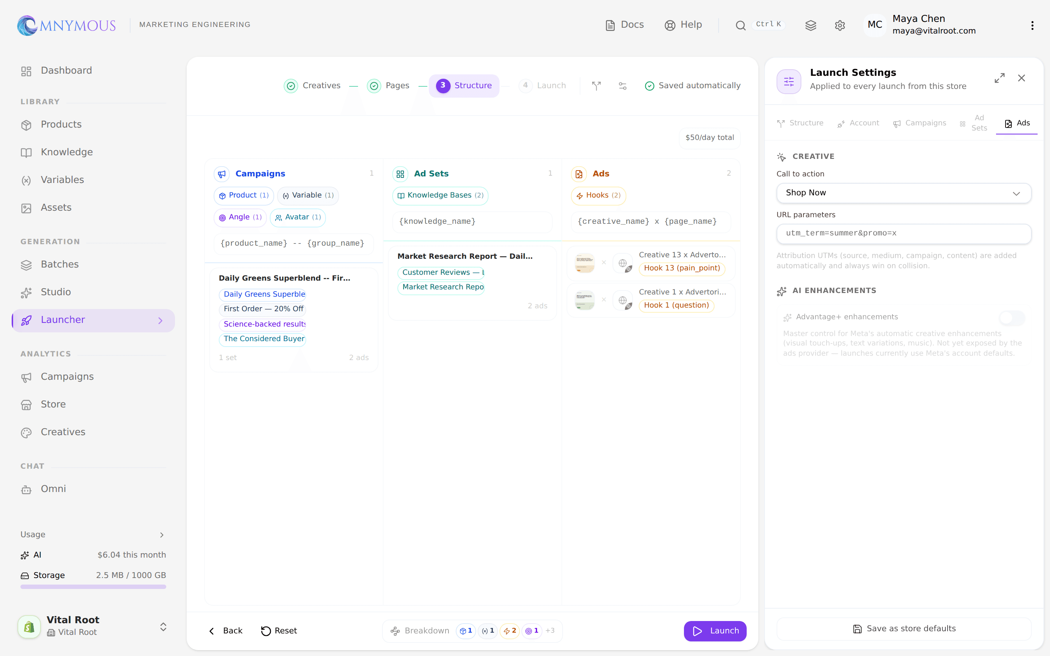Screen dimensions: 1050x656
Task: Edit the {creative_name} x {page_name} field
Action: tap(651, 222)
